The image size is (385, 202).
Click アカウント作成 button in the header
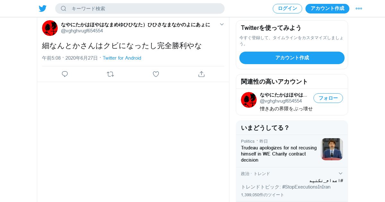(x=327, y=9)
